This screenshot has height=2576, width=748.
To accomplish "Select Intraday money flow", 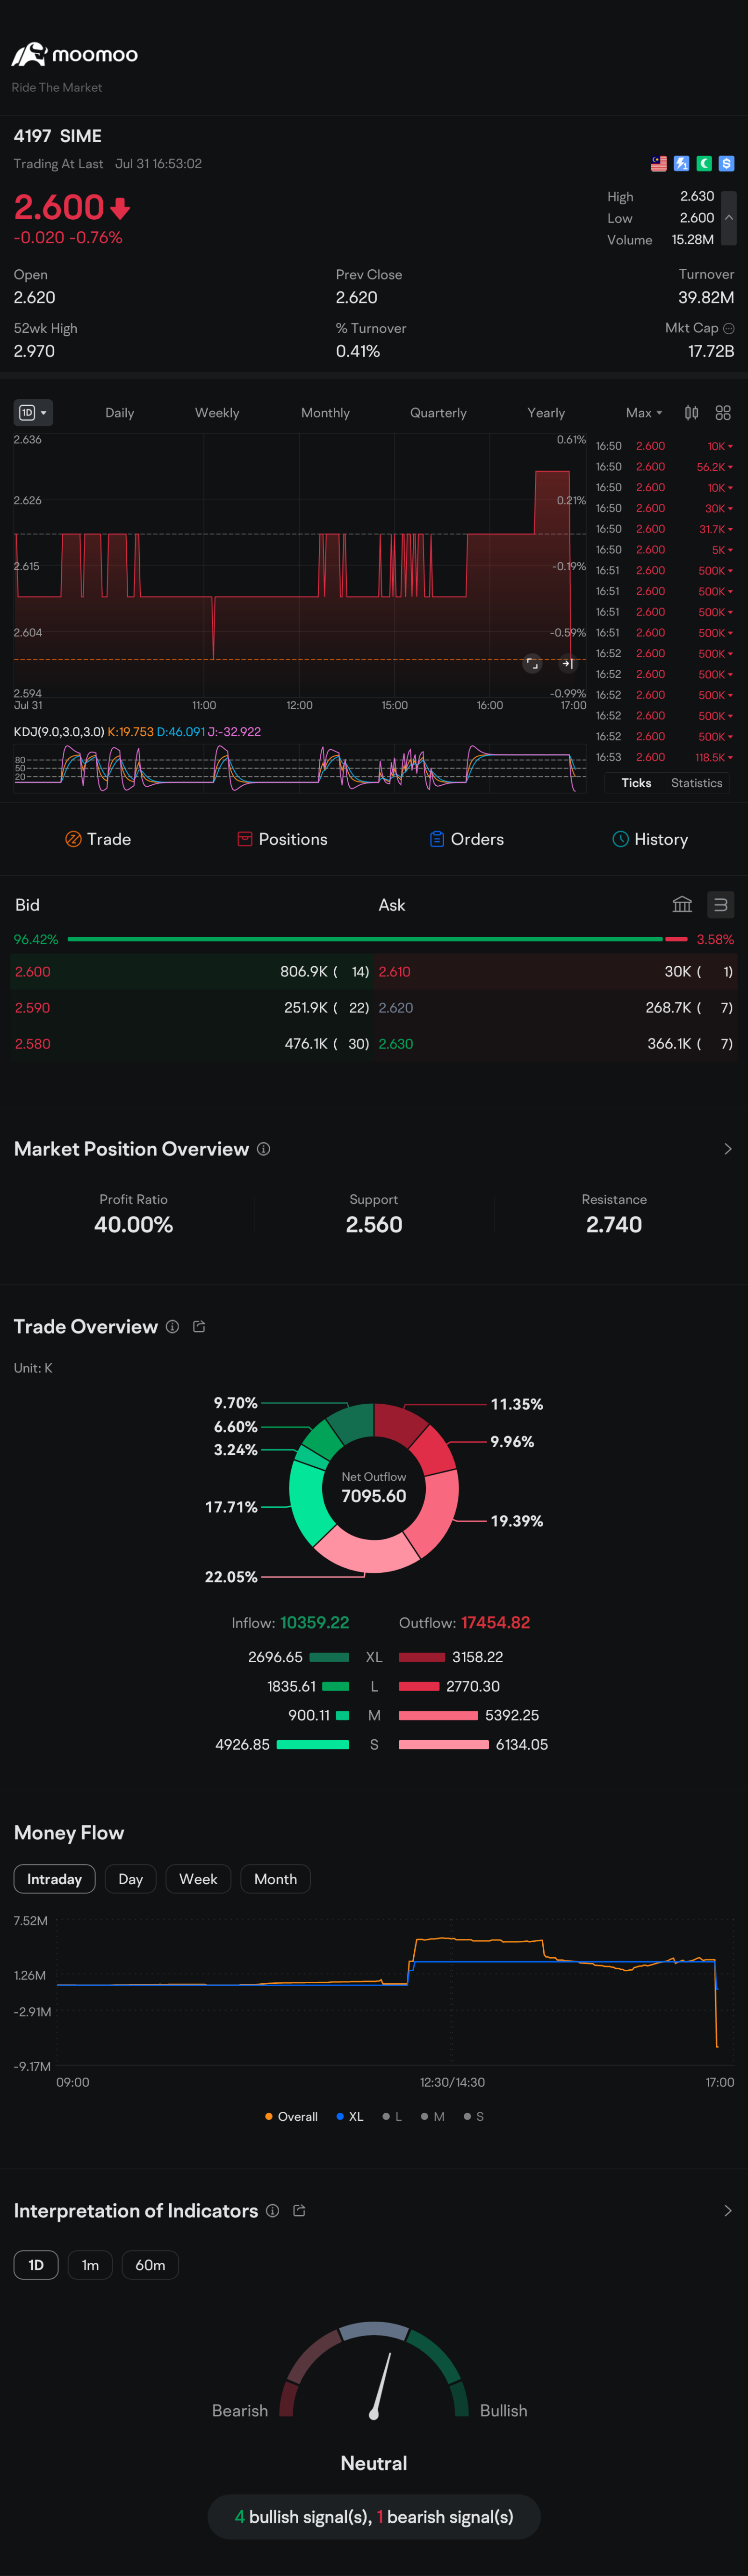I will click(x=54, y=1879).
